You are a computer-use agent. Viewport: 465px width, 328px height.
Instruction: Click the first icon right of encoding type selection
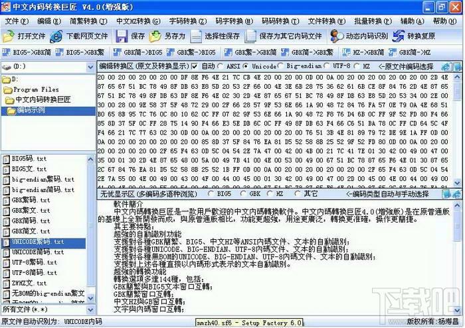tap(446, 194)
